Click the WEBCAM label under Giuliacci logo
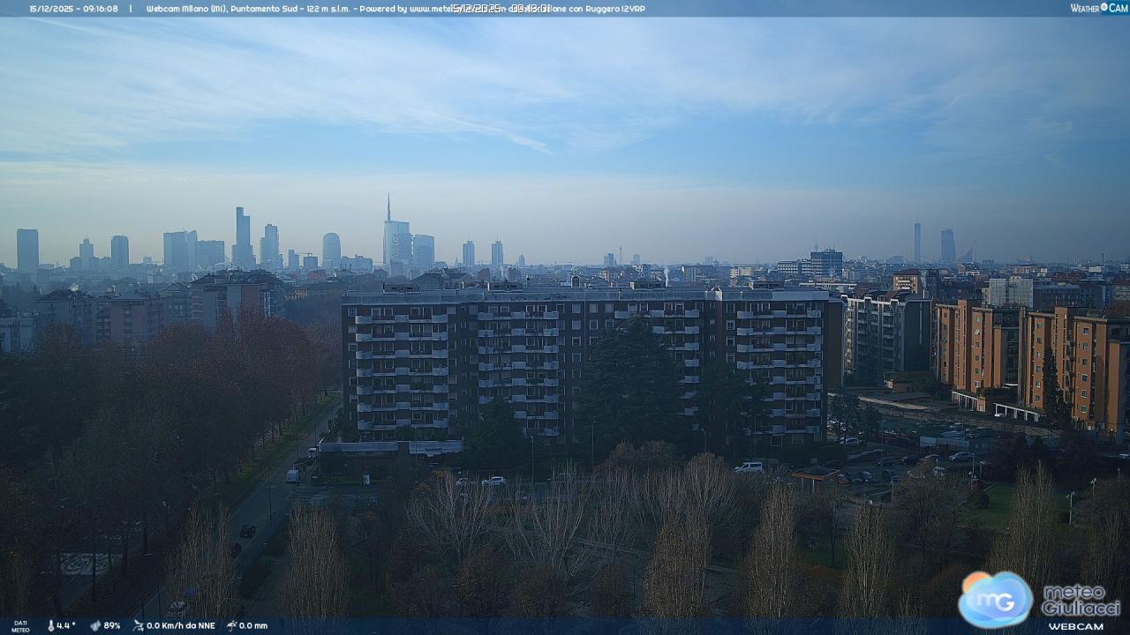The height and width of the screenshot is (635, 1130). click(1075, 626)
